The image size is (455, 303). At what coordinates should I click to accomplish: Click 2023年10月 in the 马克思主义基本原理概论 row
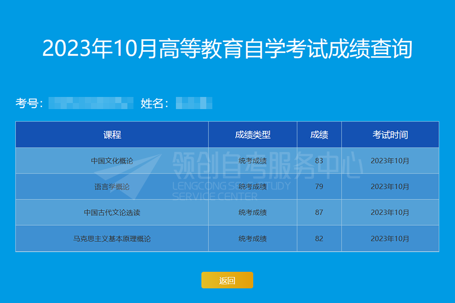[390, 239]
